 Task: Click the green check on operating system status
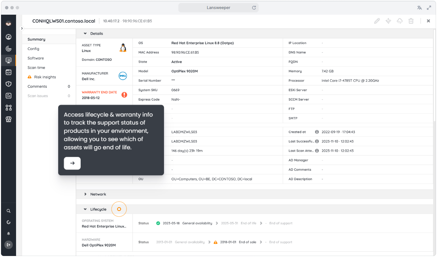(158, 223)
